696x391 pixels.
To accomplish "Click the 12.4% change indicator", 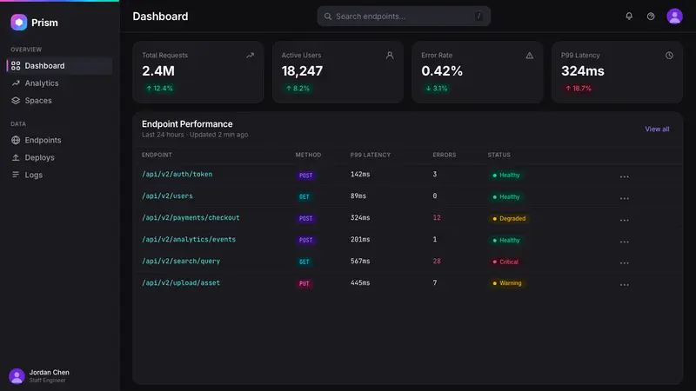I will coord(159,89).
